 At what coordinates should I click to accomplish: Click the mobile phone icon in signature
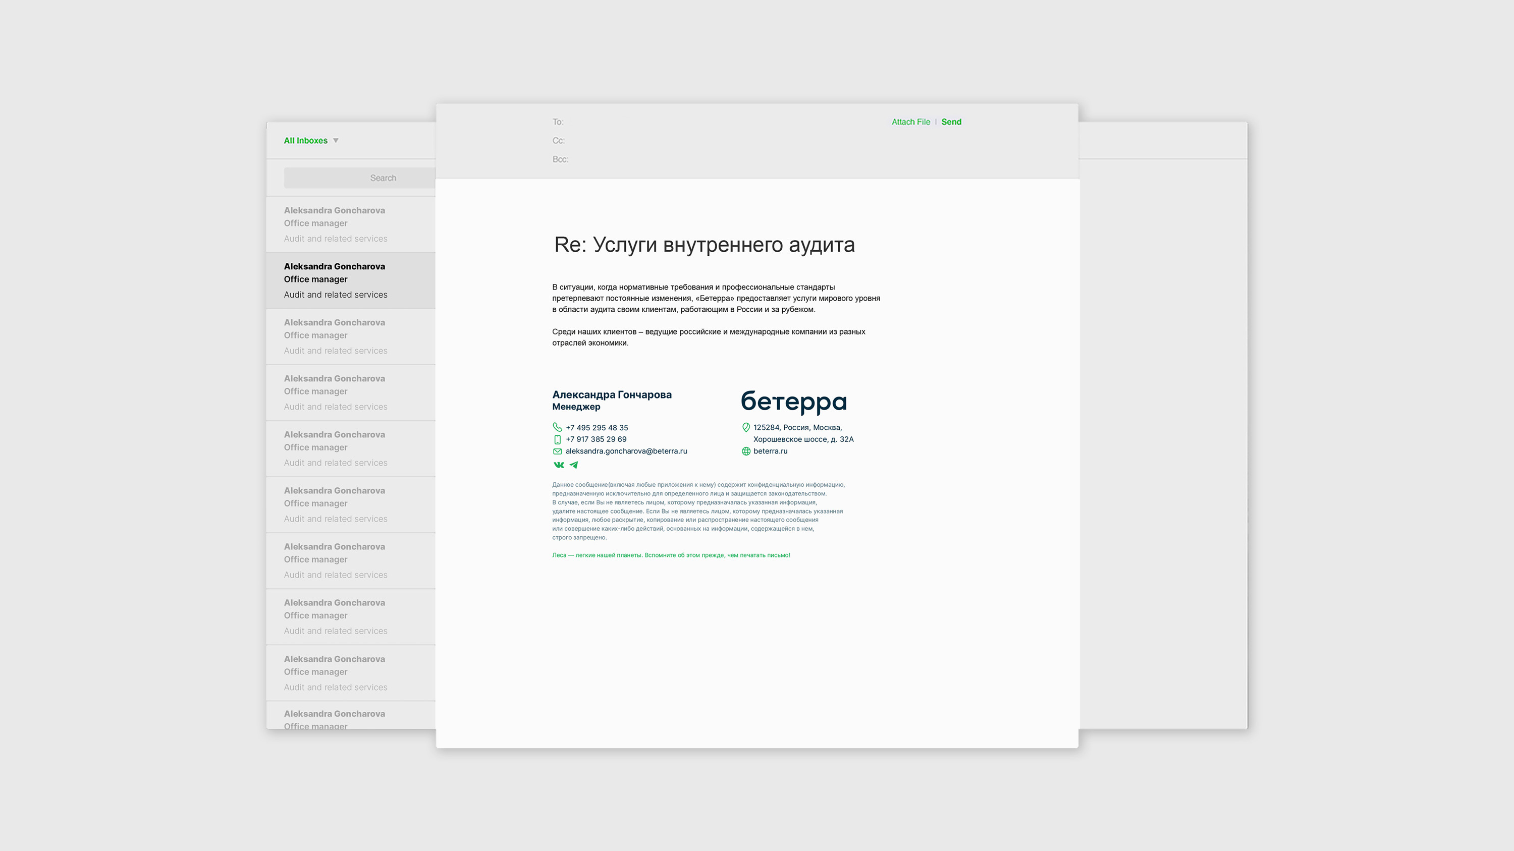(x=557, y=439)
